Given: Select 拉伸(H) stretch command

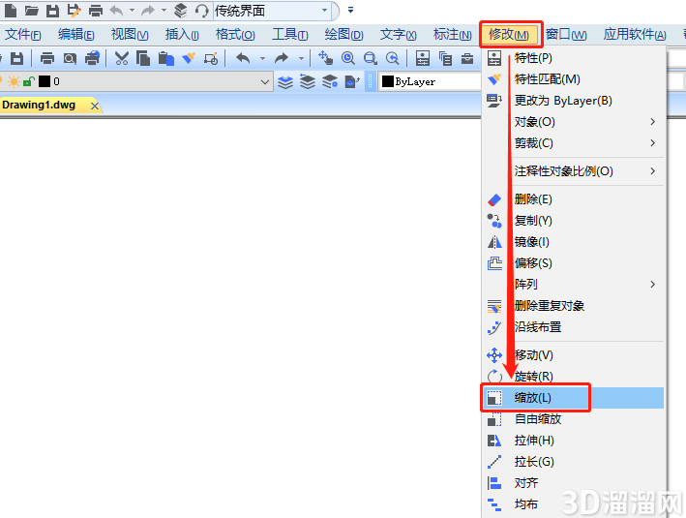Looking at the screenshot, I should pyautogui.click(x=574, y=441).
